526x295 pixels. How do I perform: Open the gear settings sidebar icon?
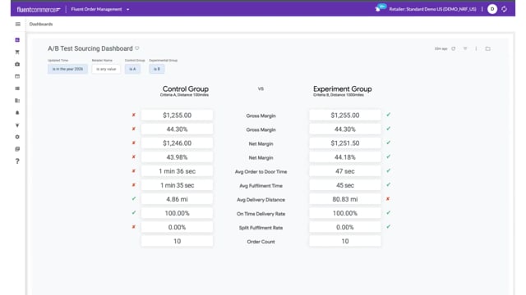[x=17, y=137]
